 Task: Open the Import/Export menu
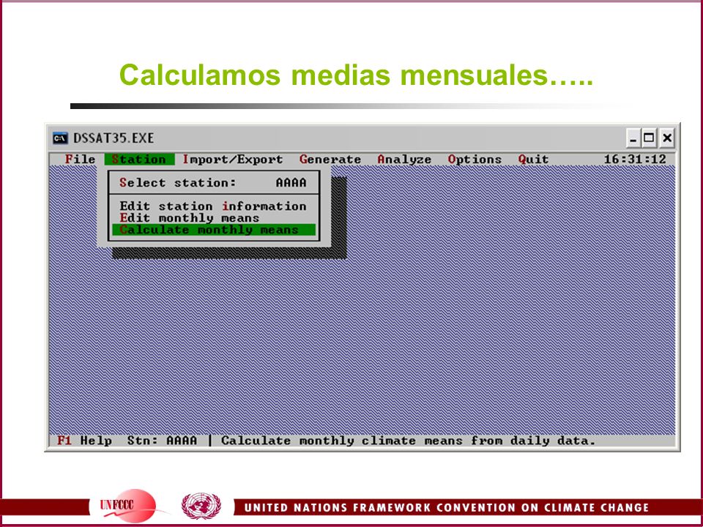pyautogui.click(x=233, y=160)
